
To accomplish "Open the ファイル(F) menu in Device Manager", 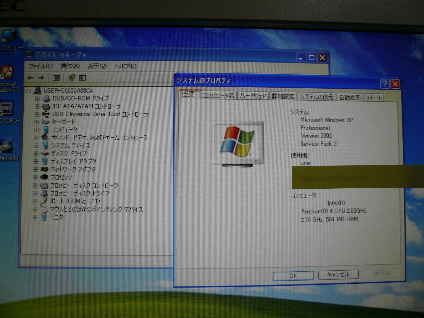I will click(41, 66).
